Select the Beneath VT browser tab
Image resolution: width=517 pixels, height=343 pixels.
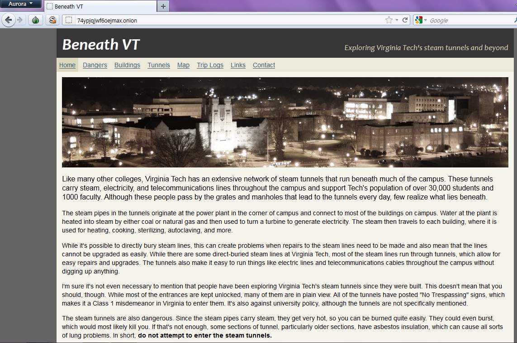(x=100, y=6)
